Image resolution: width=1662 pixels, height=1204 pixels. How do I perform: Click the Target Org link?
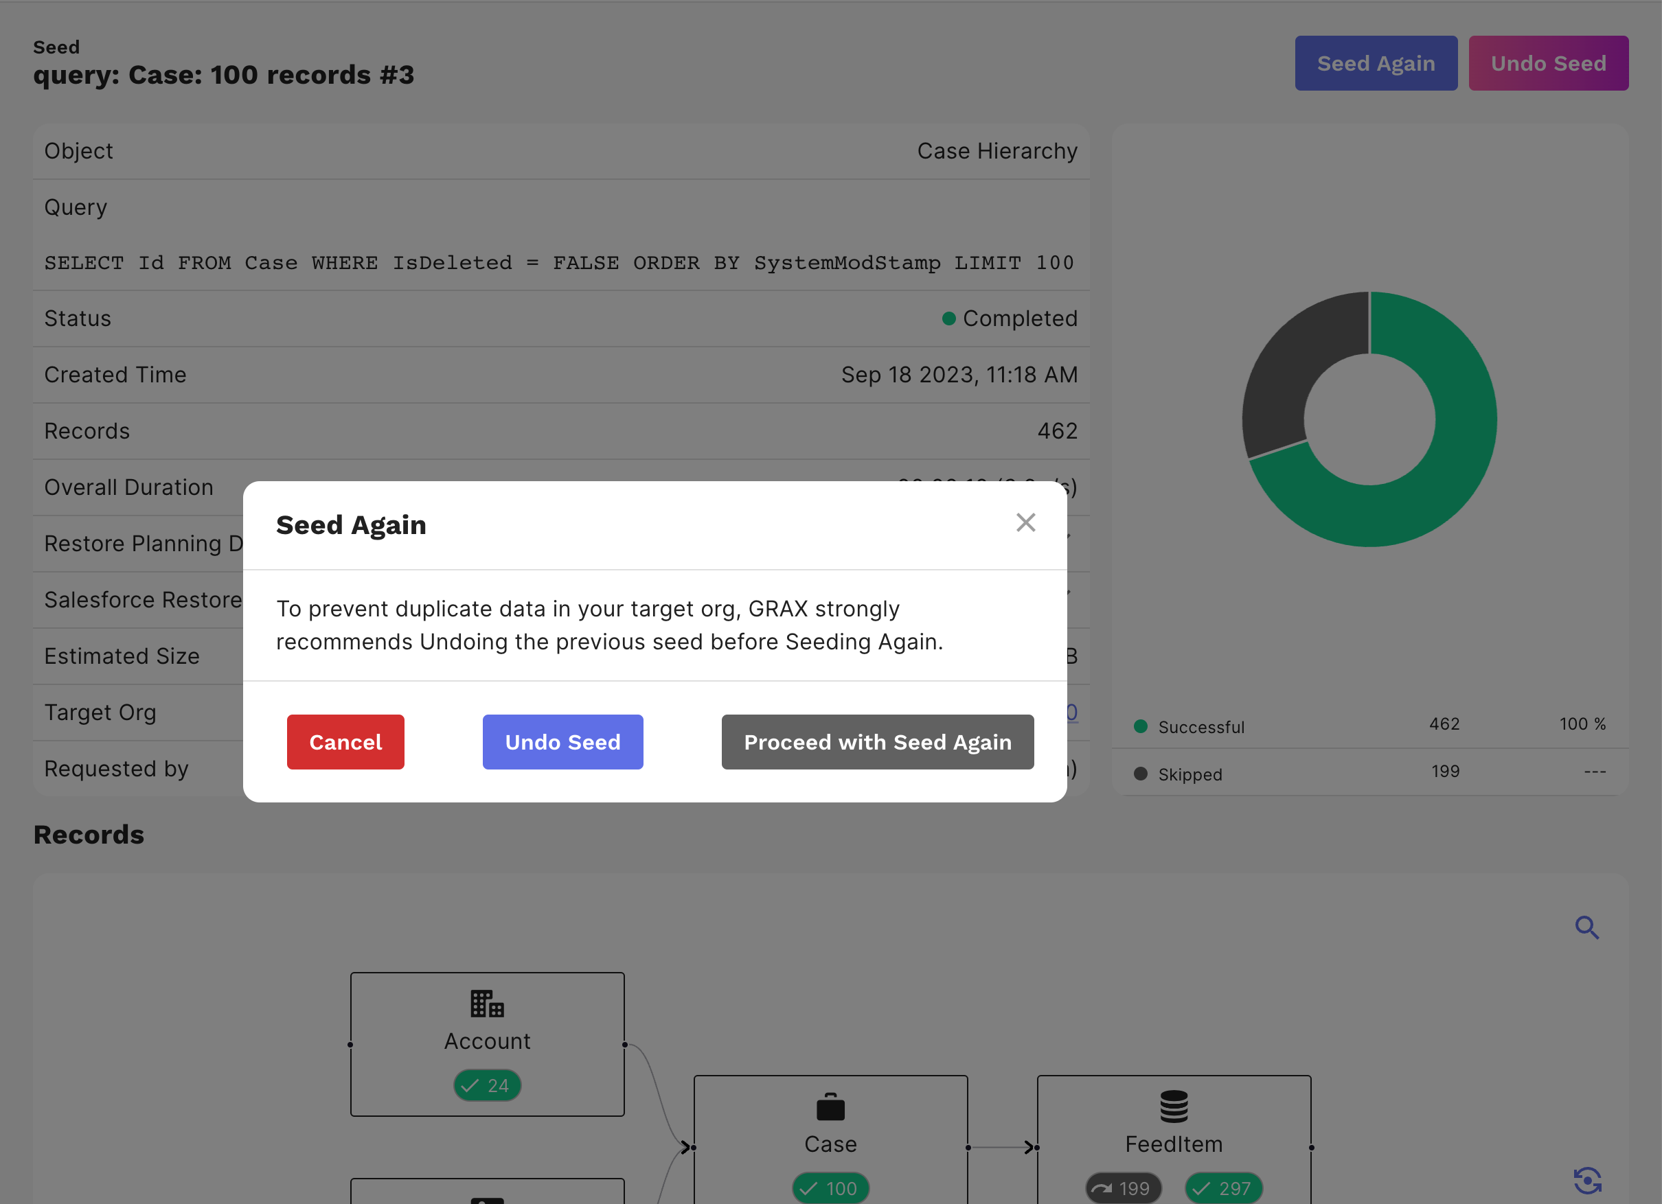coord(1072,712)
